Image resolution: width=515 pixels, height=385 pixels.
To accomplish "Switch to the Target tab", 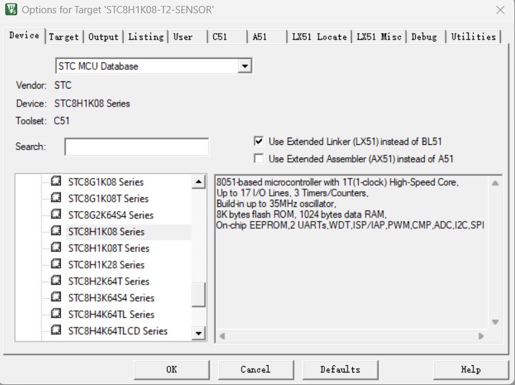I will pos(64,37).
